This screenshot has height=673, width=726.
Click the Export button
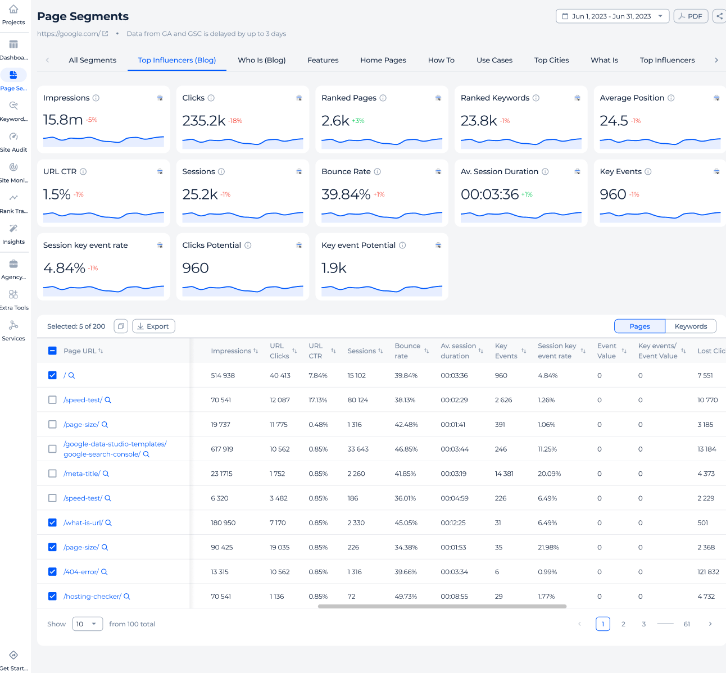(x=153, y=326)
